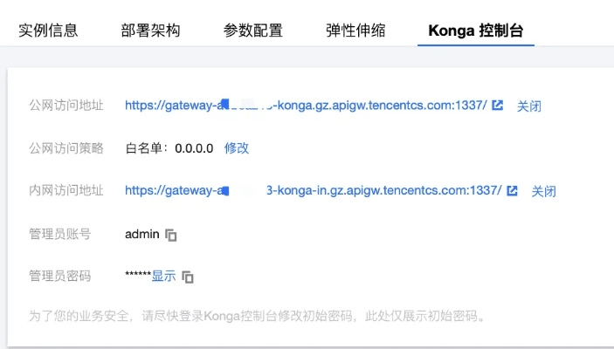Screen dimensions: 614x349
Task: Click the initial password security notice text
Action: click(x=257, y=315)
